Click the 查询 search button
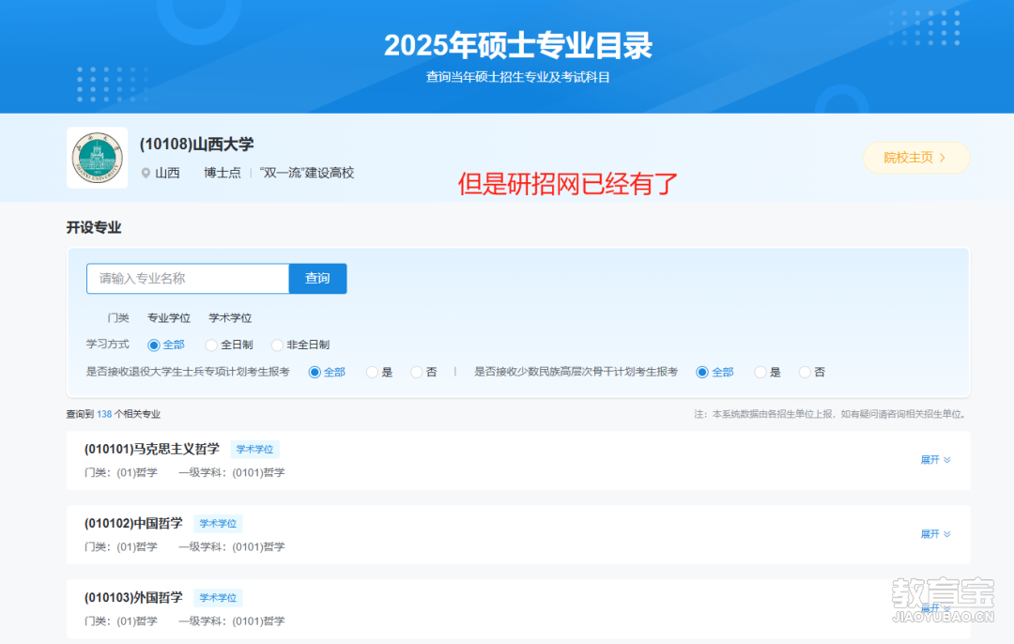 click(317, 279)
